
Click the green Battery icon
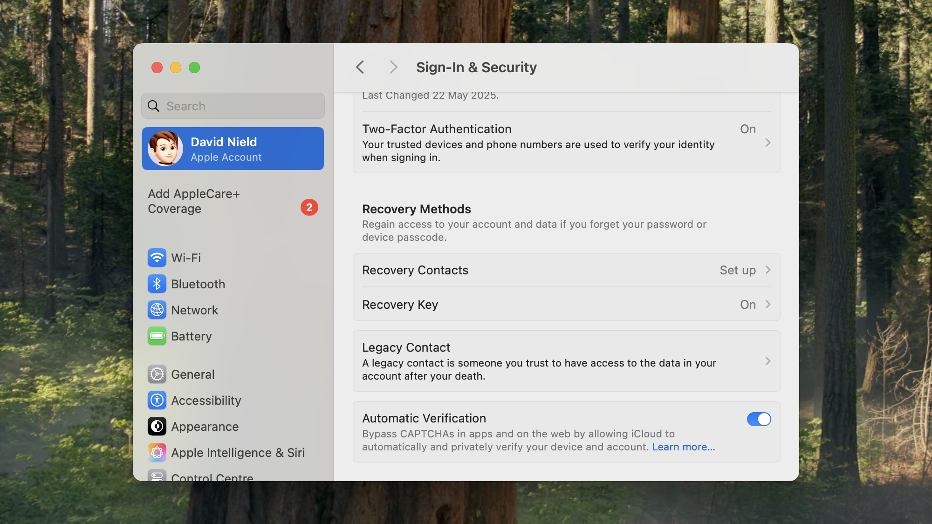coord(157,336)
